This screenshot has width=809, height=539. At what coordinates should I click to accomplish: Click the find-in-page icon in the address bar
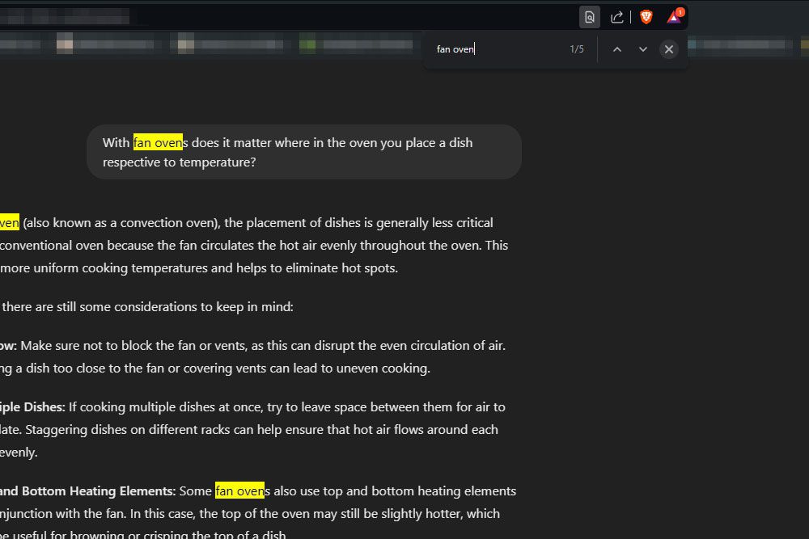590,17
